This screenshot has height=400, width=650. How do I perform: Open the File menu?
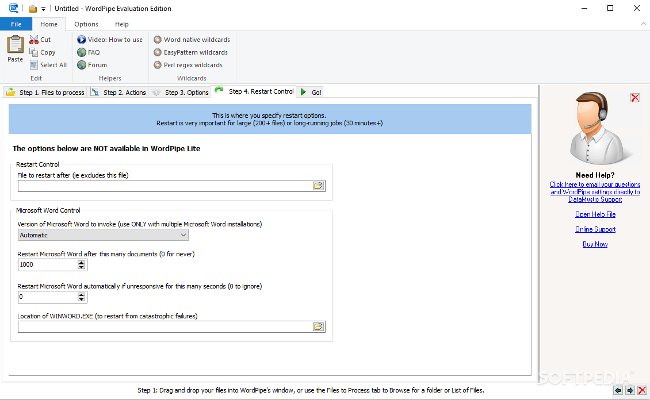tap(16, 24)
